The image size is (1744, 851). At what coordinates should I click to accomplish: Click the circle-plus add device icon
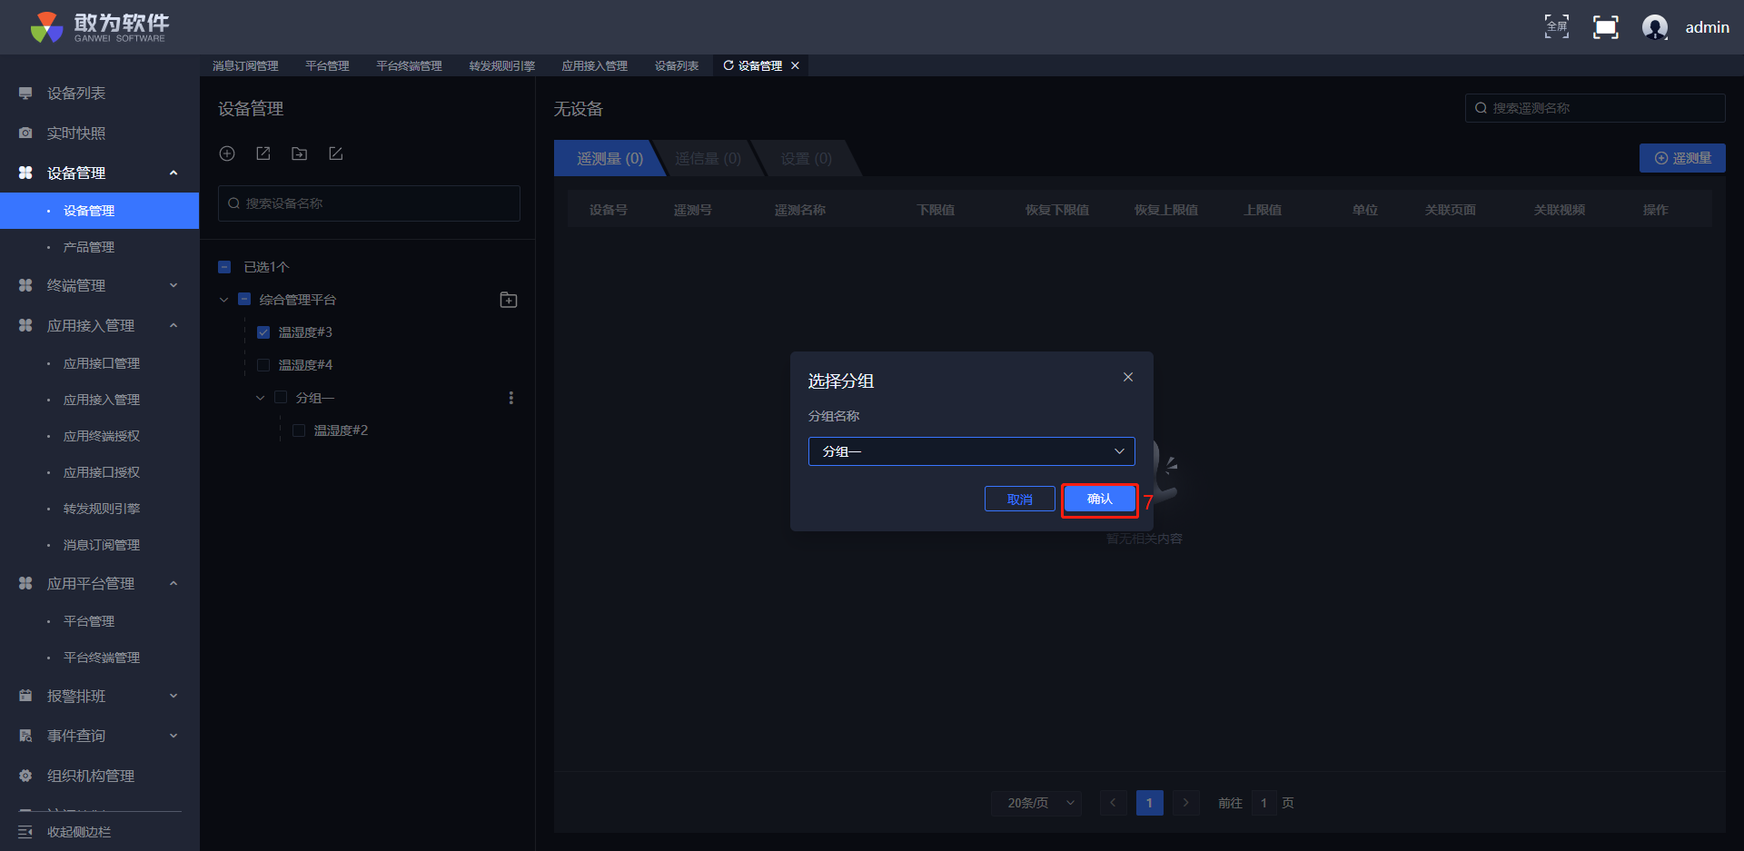click(227, 153)
